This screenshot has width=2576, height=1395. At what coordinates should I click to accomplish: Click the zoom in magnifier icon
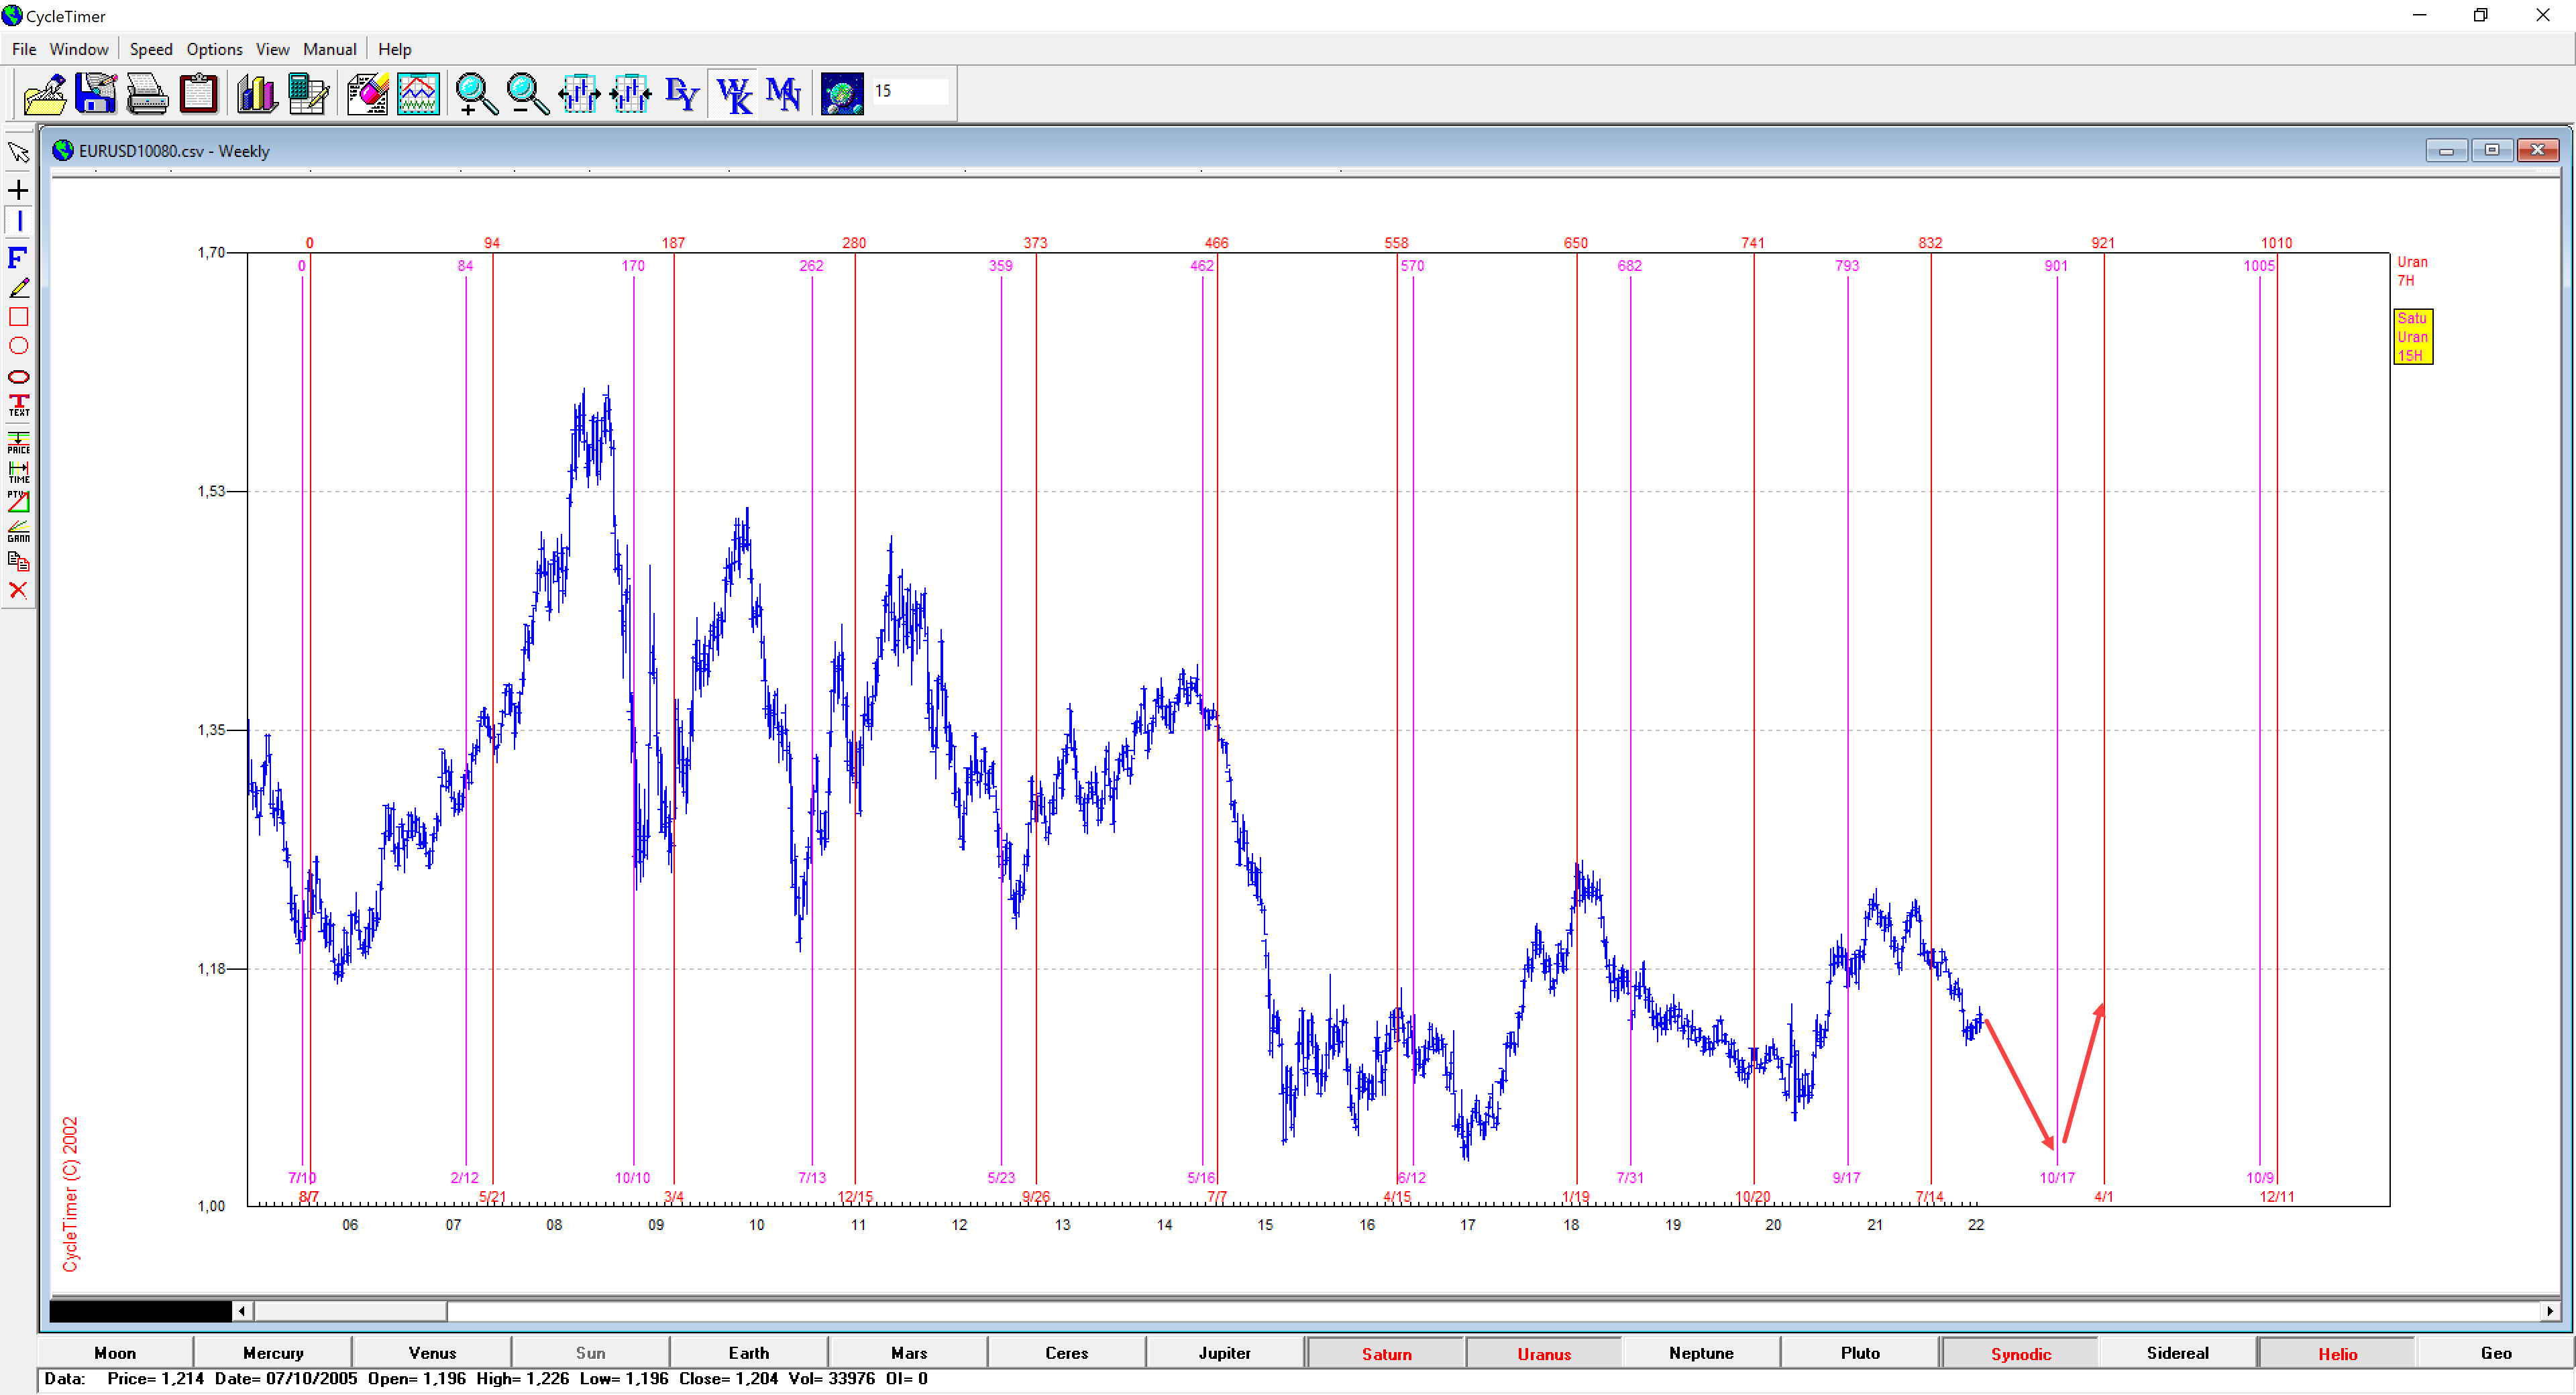475,94
